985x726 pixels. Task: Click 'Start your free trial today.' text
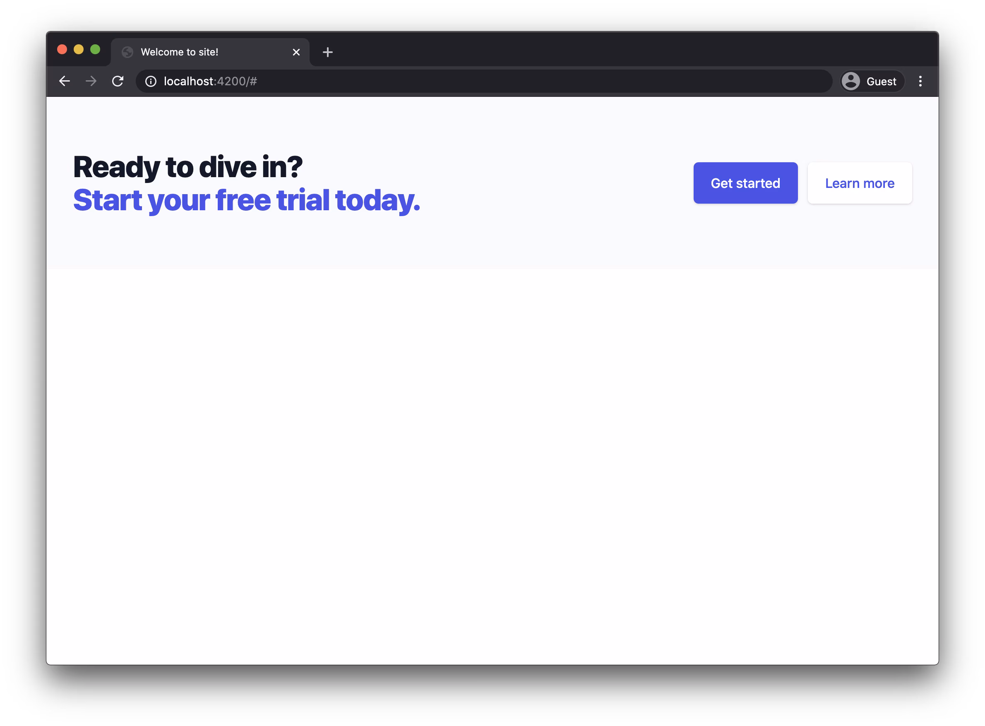pos(246,200)
